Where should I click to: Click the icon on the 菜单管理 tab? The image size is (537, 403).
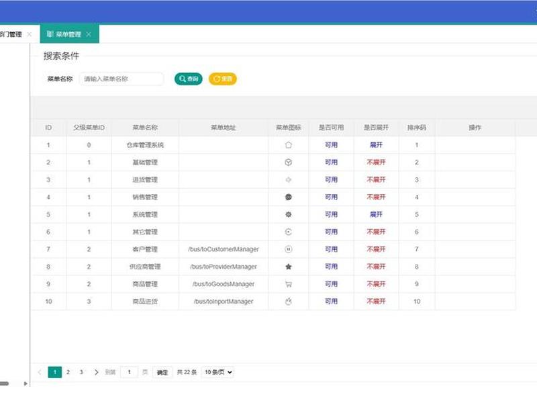50,34
